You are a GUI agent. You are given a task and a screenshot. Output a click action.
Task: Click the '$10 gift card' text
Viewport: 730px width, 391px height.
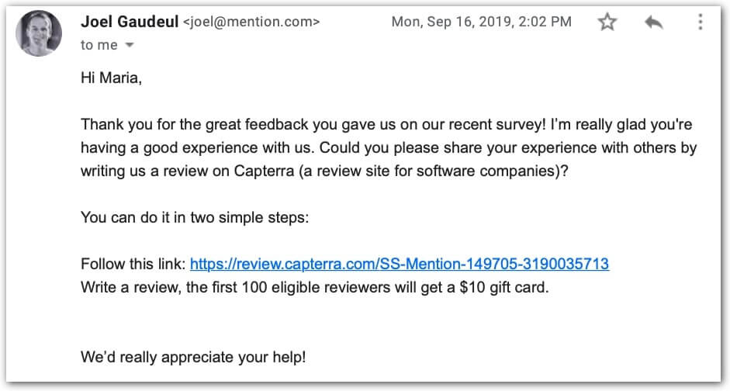[x=504, y=287]
